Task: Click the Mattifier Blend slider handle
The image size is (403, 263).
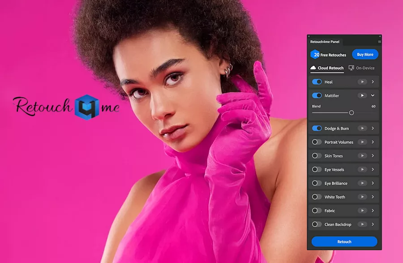Action: [352, 113]
